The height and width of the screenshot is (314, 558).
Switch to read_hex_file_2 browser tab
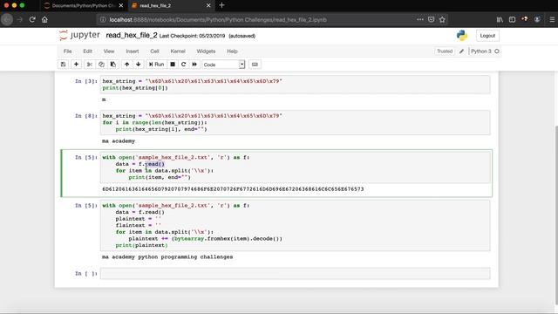coord(167,6)
